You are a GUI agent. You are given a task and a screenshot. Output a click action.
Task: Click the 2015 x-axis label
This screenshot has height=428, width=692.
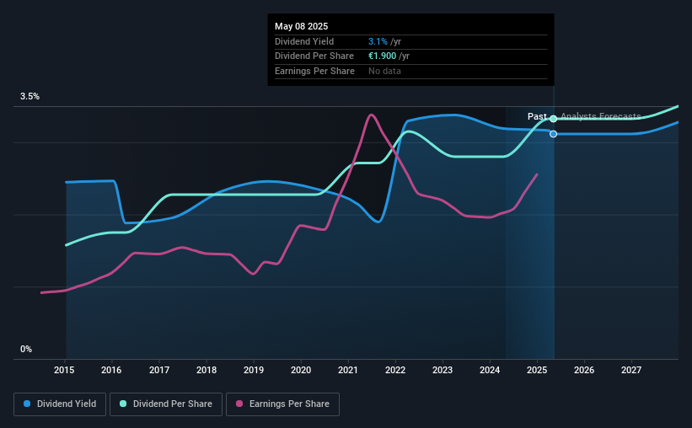pos(64,370)
